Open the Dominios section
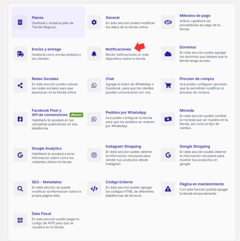 coord(188,47)
